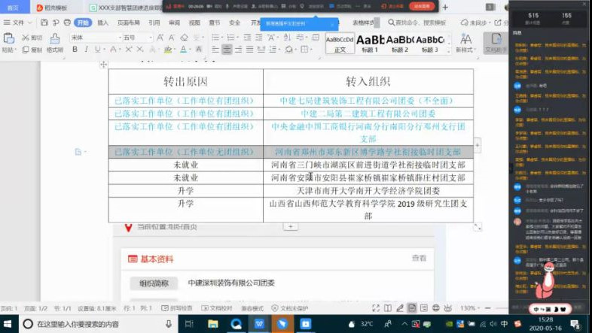Click 文档校对 in the status bar
Image resolution: width=592 pixels, height=333 pixels.
[x=217, y=308]
